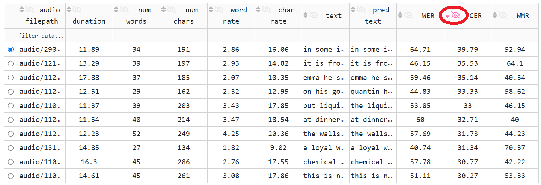541x185 pixels.
Task: Click the sort arrows for WMR column
Action: pos(495,15)
